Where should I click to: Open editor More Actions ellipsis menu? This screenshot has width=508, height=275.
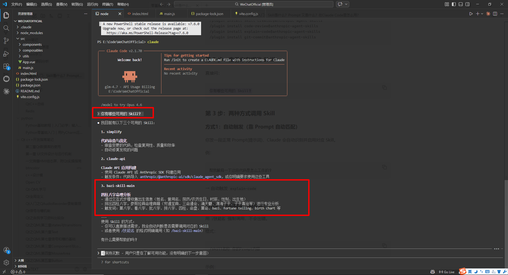(502, 14)
